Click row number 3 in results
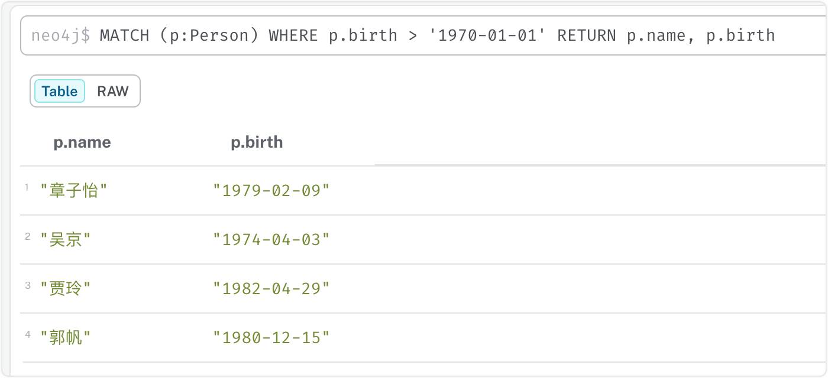The width and height of the screenshot is (828, 378). pyautogui.click(x=27, y=286)
